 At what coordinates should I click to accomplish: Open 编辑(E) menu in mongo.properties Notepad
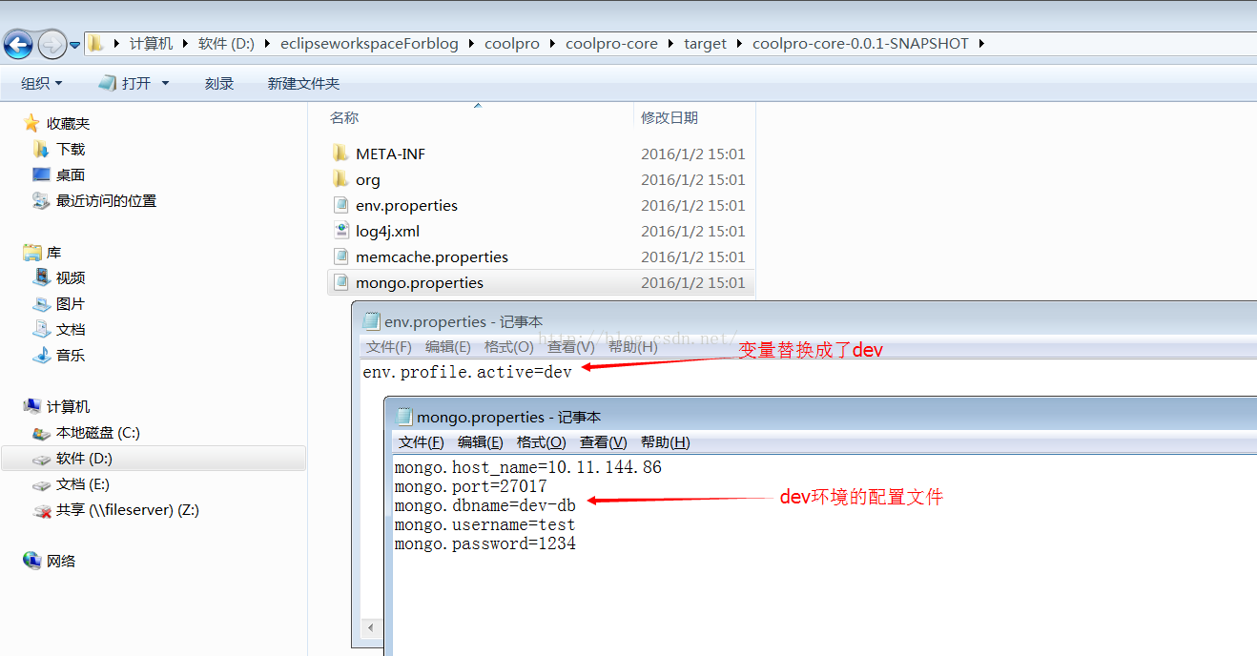point(481,442)
